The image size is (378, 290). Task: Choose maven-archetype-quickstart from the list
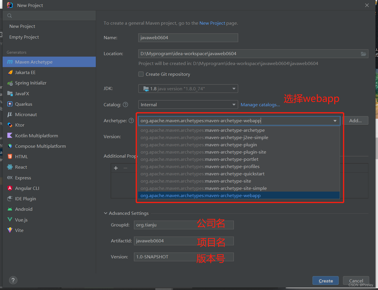tap(239, 174)
